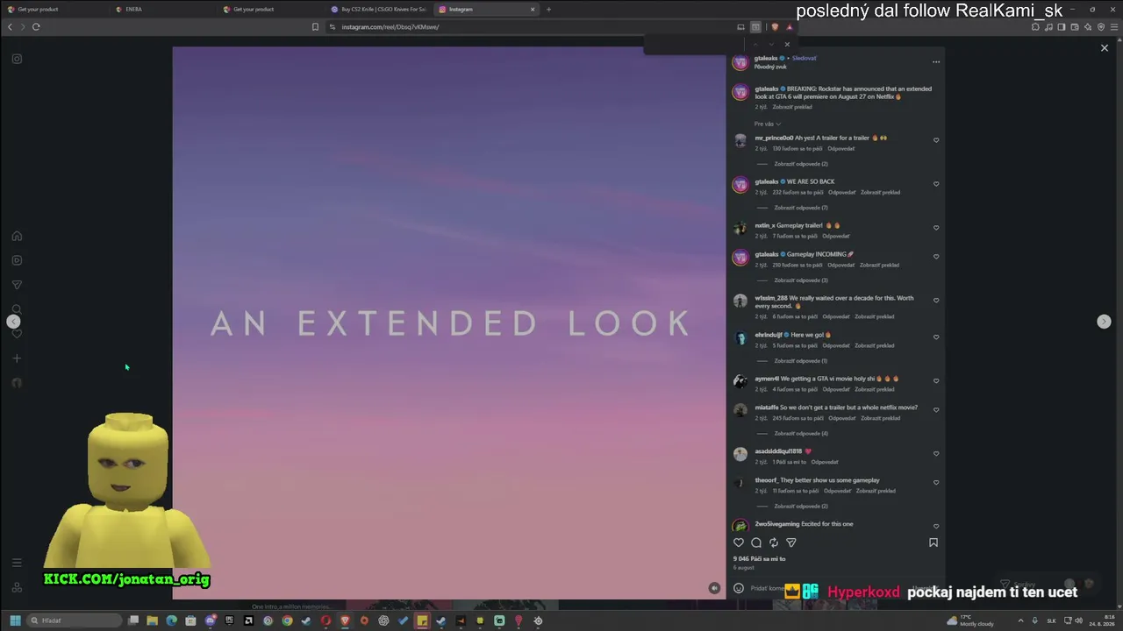Bookmark this page in address bar
The width and height of the screenshot is (1123, 631).
click(x=316, y=26)
